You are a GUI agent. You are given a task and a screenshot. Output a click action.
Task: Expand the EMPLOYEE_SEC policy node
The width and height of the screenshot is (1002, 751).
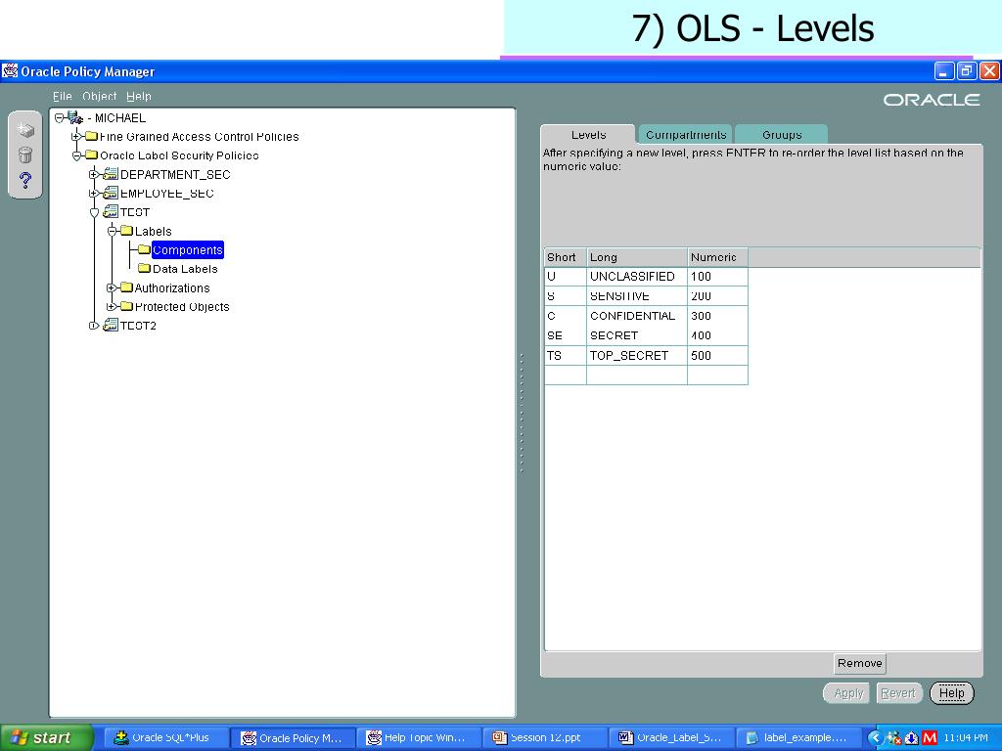click(94, 193)
